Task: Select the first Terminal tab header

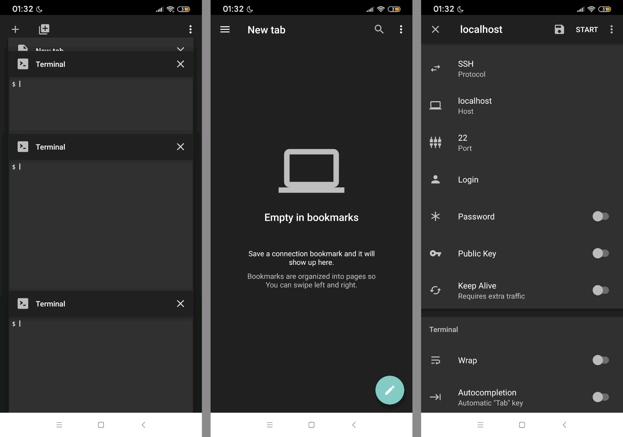Action: (97, 64)
